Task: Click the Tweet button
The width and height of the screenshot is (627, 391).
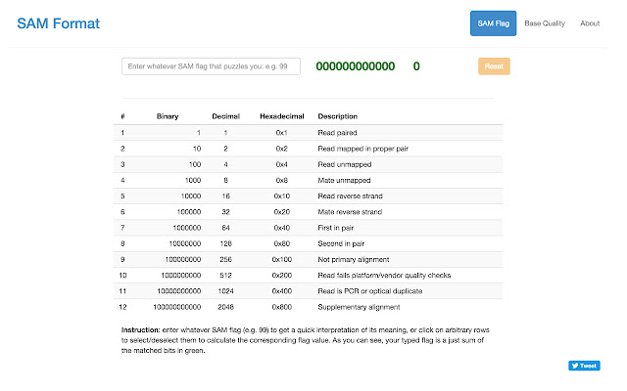Action: [x=584, y=366]
